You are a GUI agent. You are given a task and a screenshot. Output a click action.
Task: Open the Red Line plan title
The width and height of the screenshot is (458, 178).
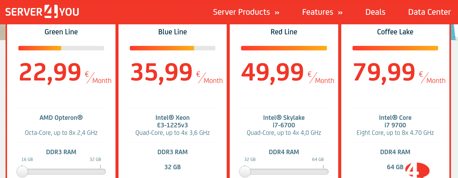[284, 32]
